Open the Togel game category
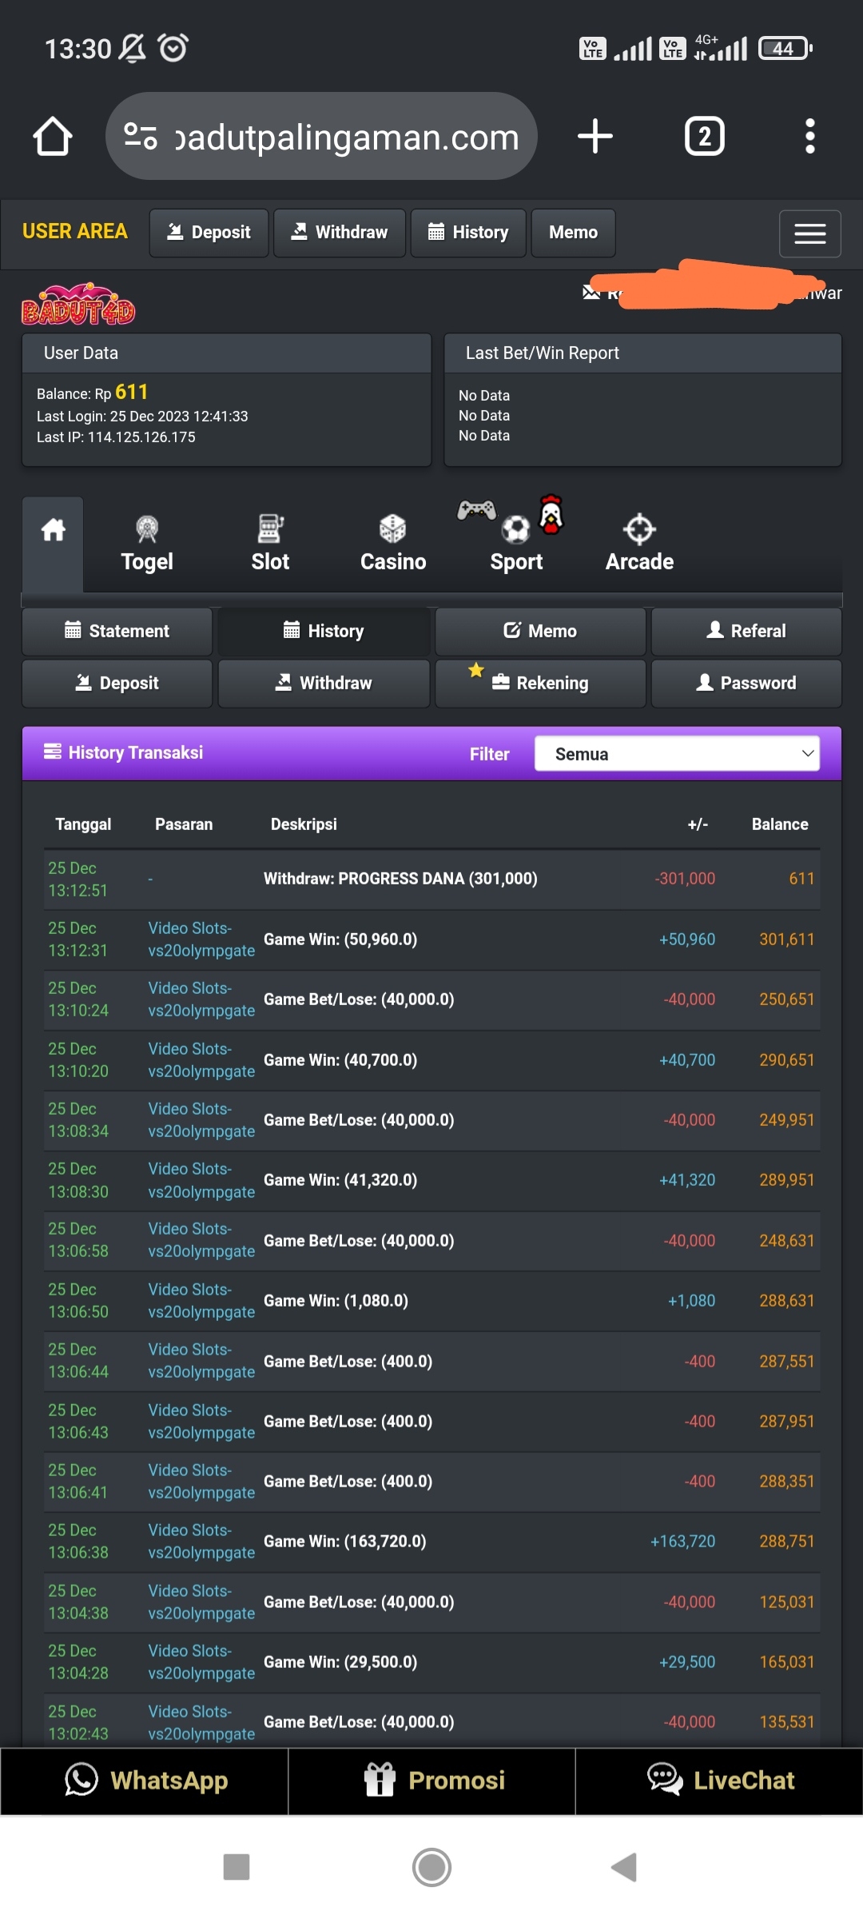This screenshot has width=863, height=1919. 147,544
